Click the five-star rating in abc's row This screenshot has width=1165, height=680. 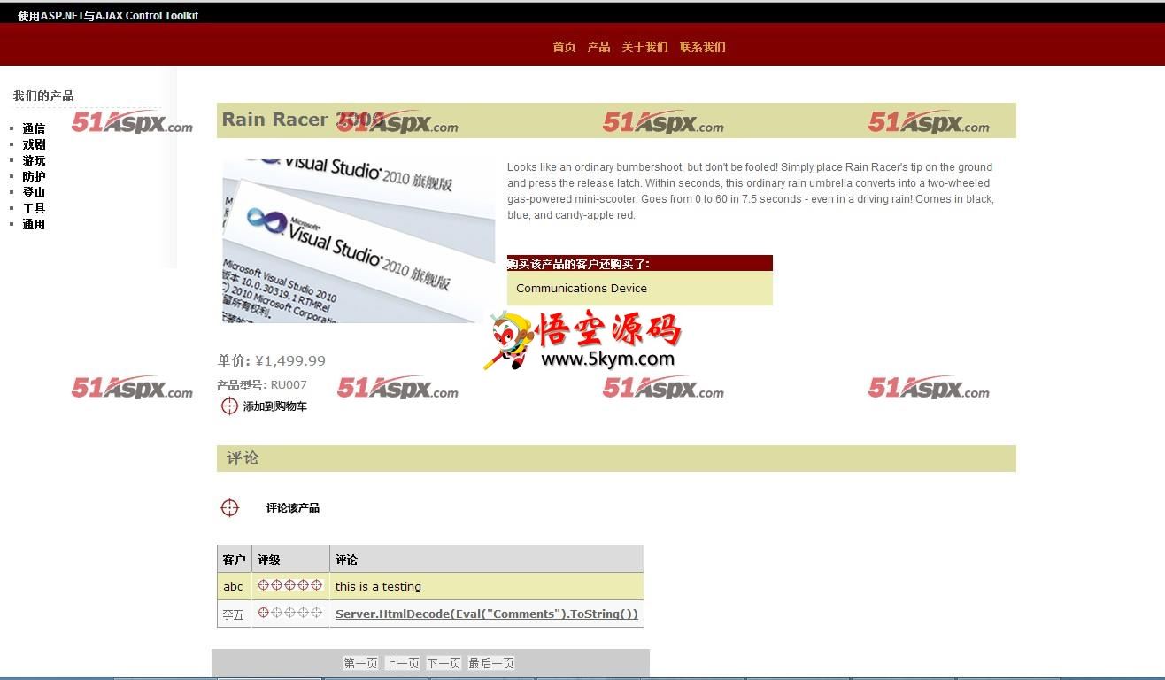(289, 584)
